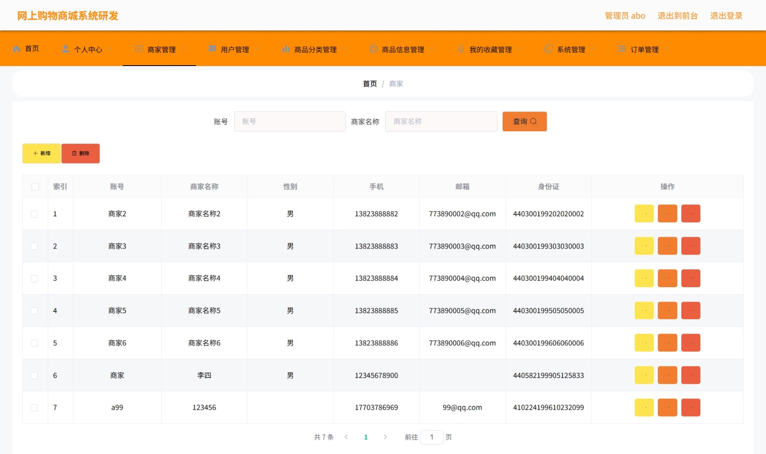Click the yellow action button for 商家5

tap(644, 311)
